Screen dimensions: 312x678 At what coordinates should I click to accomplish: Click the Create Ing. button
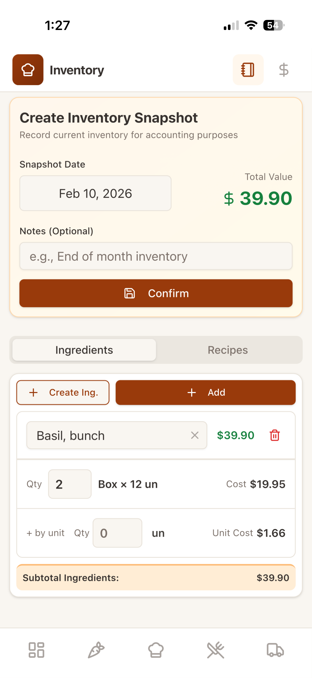(63, 392)
